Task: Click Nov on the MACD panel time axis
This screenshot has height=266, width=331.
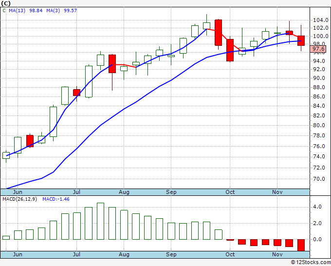Action: 277,254
